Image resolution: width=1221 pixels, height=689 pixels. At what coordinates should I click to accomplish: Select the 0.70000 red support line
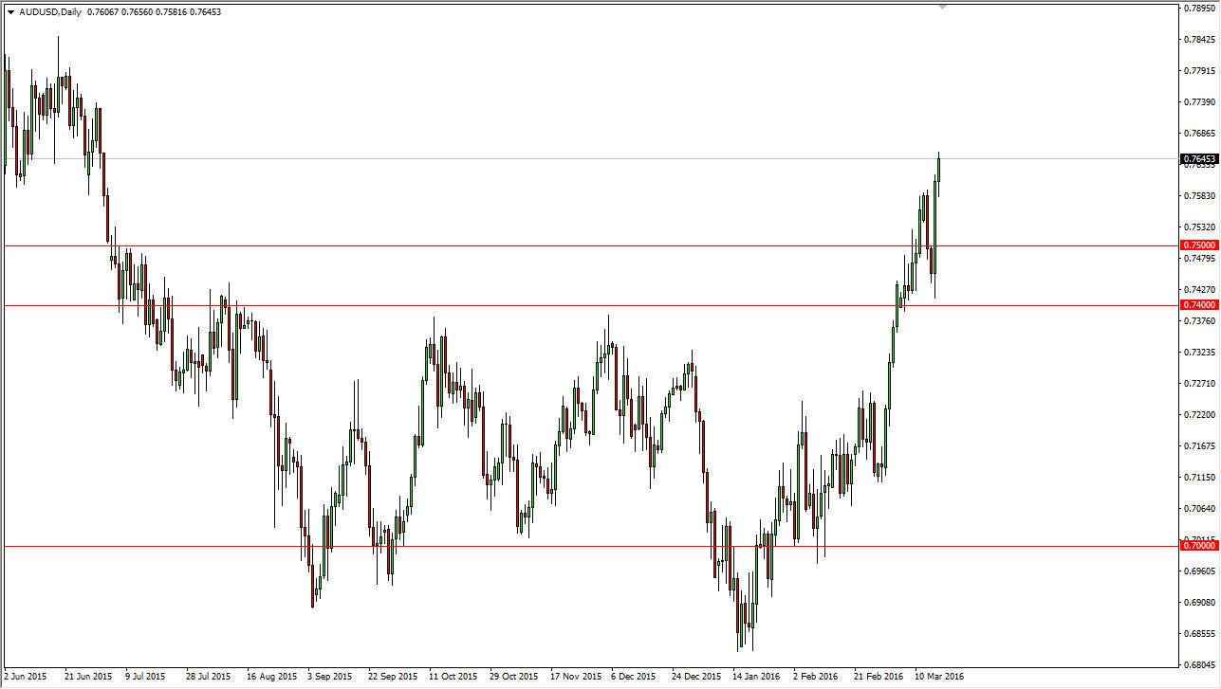point(569,548)
